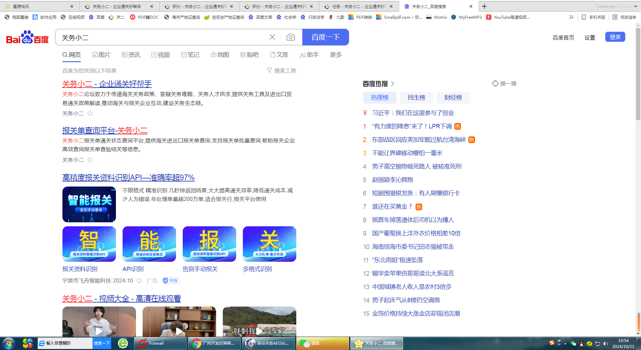The image size is (641, 350).
Task: Open the 软件应用 bookmark
Action: click(44, 17)
